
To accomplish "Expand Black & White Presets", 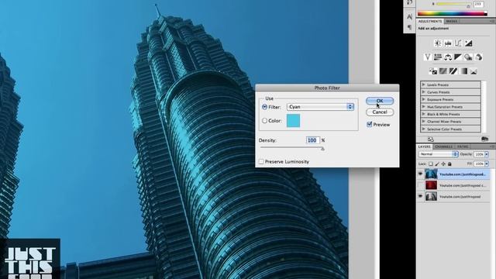I will [x=424, y=114].
